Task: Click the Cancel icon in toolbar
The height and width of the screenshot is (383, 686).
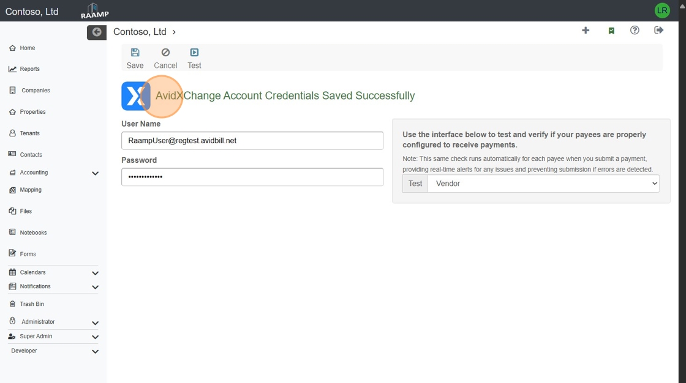Action: 165,53
